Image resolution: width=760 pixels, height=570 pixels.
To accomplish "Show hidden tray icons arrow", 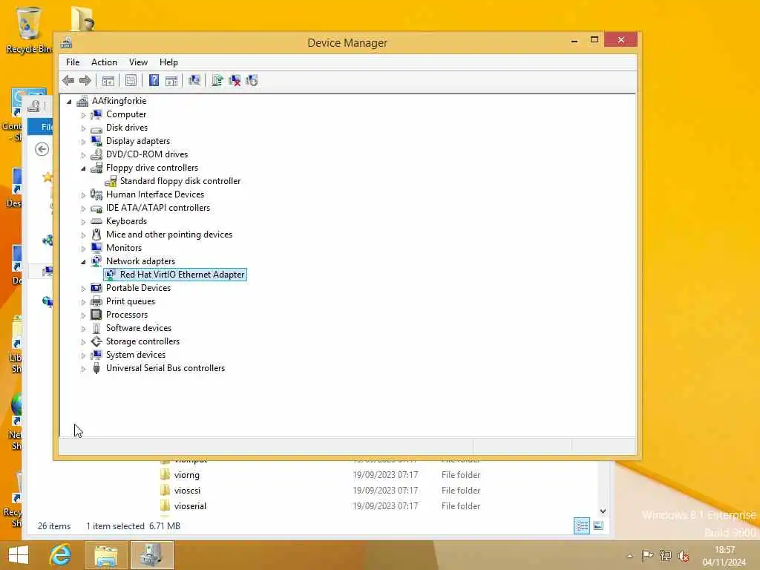I will click(x=629, y=556).
